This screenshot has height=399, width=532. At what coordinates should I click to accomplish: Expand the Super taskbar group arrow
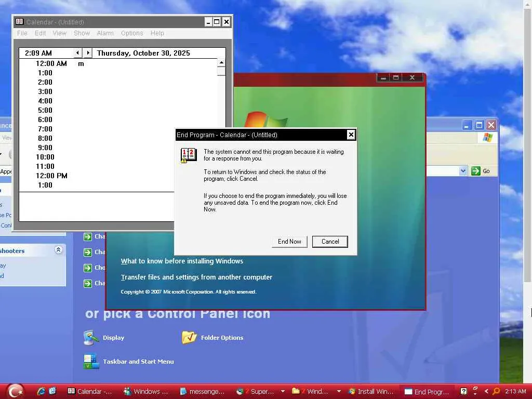pos(283,392)
